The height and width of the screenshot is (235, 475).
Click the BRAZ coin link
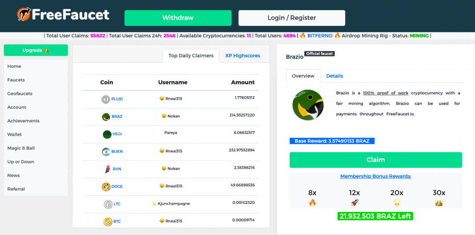(x=117, y=117)
